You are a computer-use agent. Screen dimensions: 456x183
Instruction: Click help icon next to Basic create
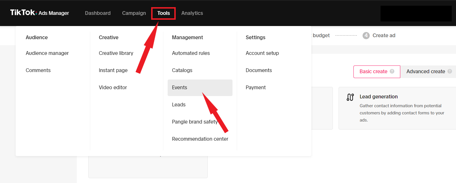[x=392, y=71]
